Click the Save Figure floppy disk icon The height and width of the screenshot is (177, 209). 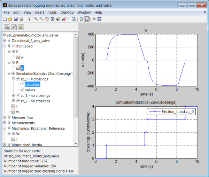click(16, 19)
